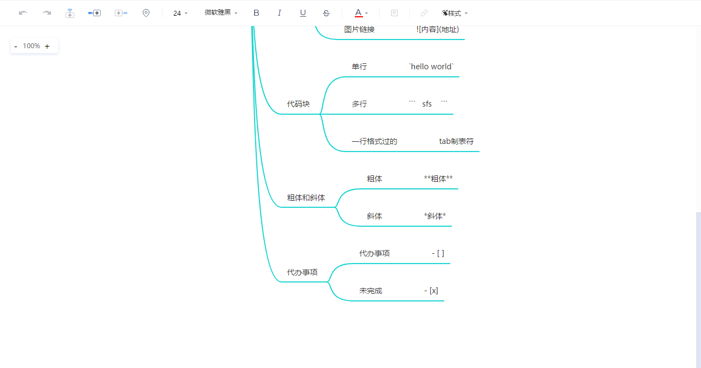Select the - [x] node

[431, 291]
